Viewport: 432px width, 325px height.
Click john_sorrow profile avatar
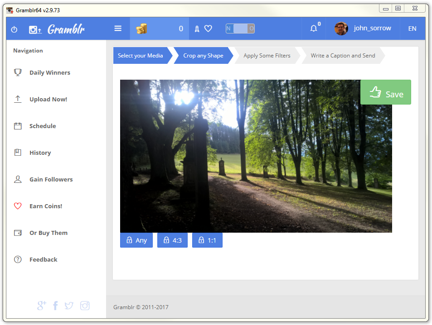pyautogui.click(x=341, y=29)
